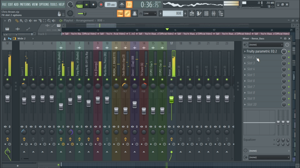Open Slot 2 options arrow
The width and height of the screenshot is (300, 168).
(x=245, y=57)
